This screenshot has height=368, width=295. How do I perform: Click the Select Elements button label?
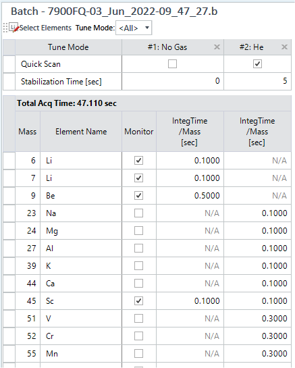coord(45,28)
